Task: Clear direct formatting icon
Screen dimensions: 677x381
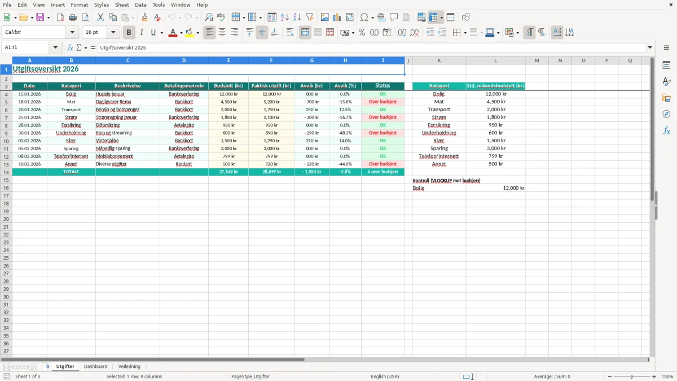Action: click(x=157, y=17)
